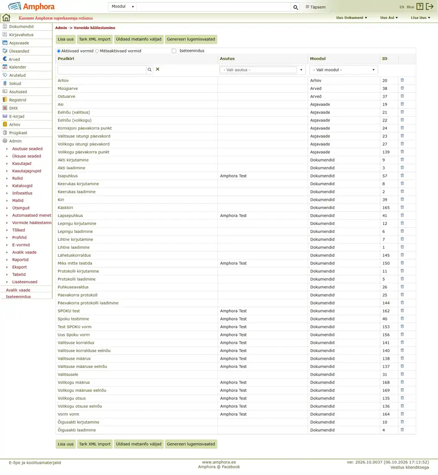Viewport: 438px width, 475px height.
Task: Click the magnifier icon in top search bar
Action: pos(296,7)
